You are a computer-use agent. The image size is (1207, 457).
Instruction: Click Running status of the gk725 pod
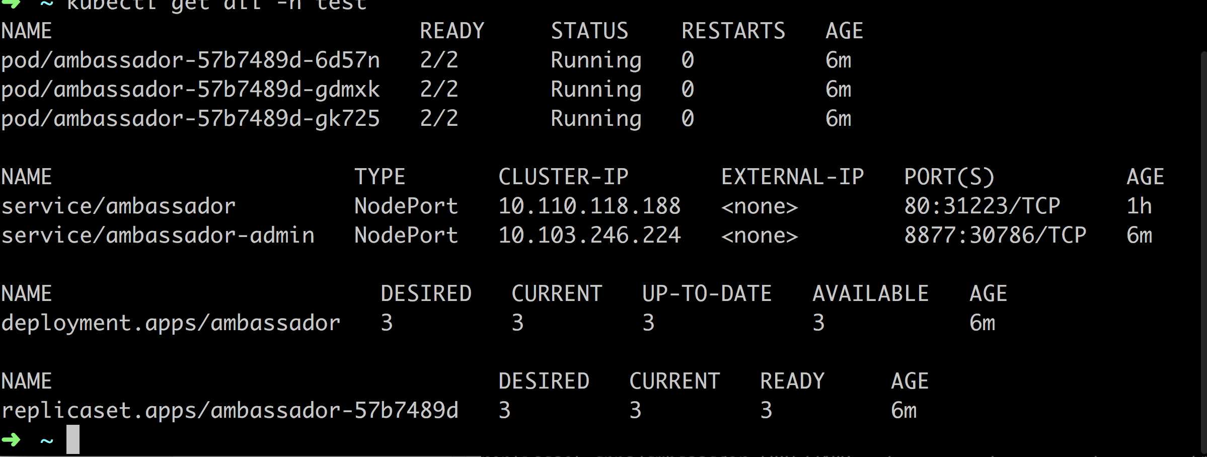click(596, 120)
